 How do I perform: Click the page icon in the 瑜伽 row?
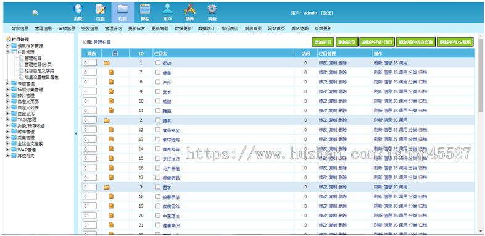pos(111,101)
